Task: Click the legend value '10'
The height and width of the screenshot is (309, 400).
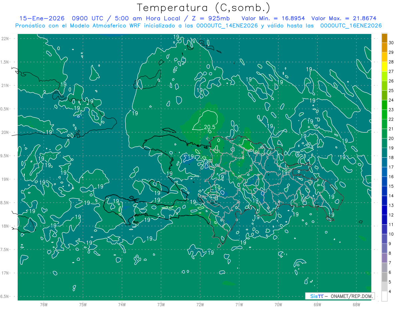Action: [391, 234]
